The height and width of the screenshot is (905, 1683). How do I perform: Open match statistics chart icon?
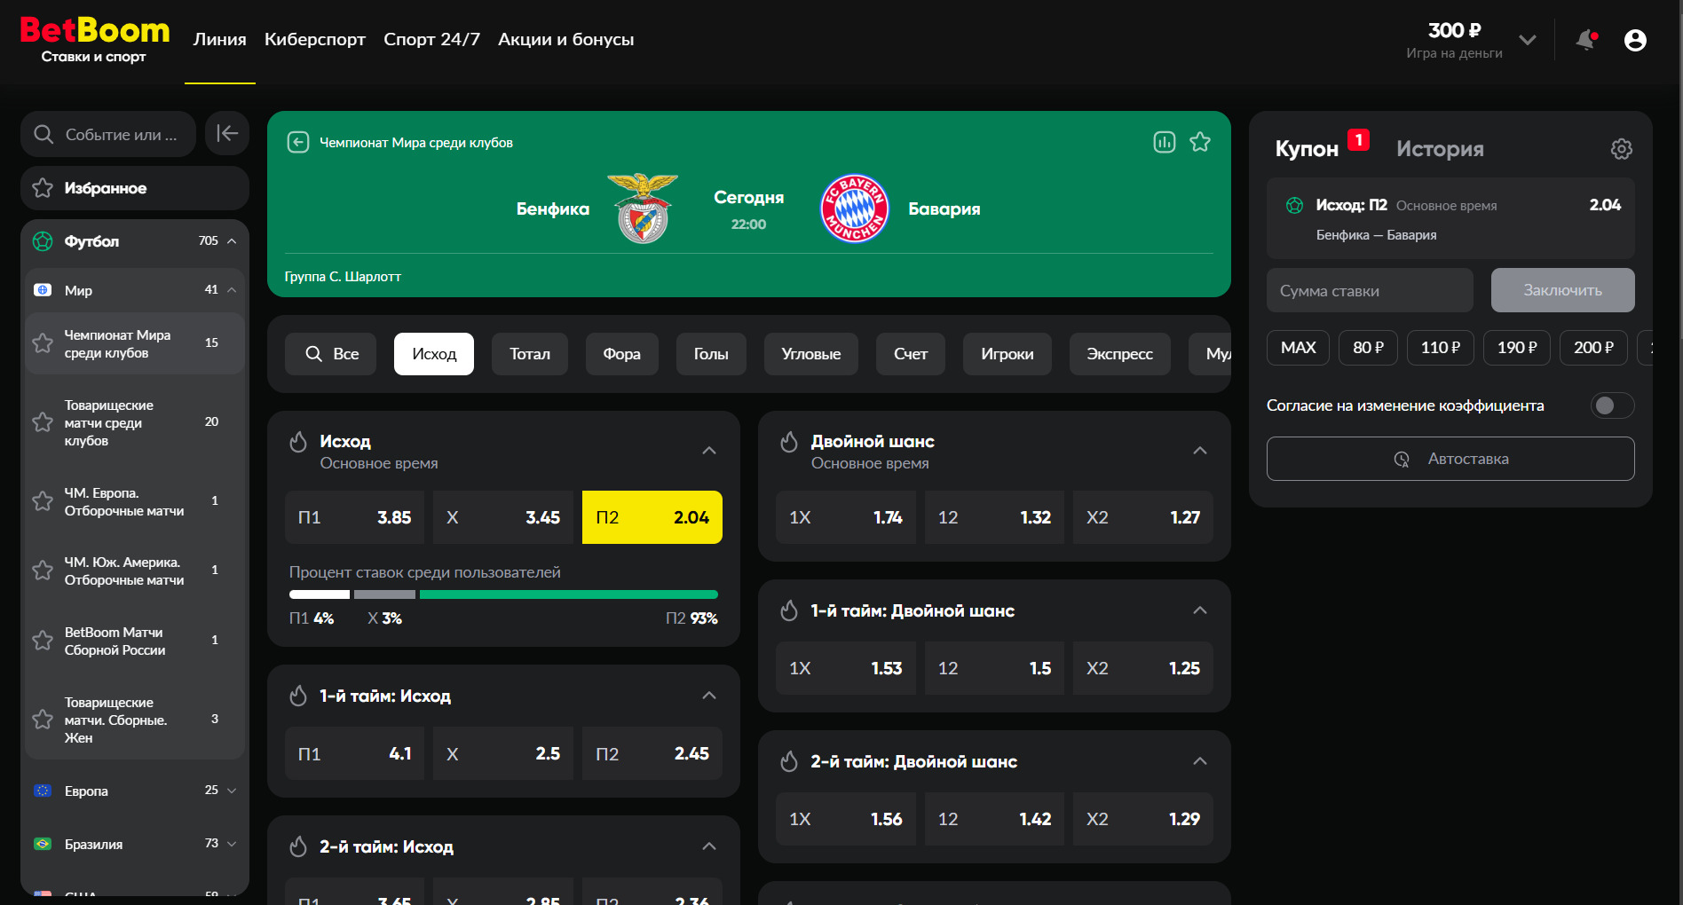(x=1165, y=142)
